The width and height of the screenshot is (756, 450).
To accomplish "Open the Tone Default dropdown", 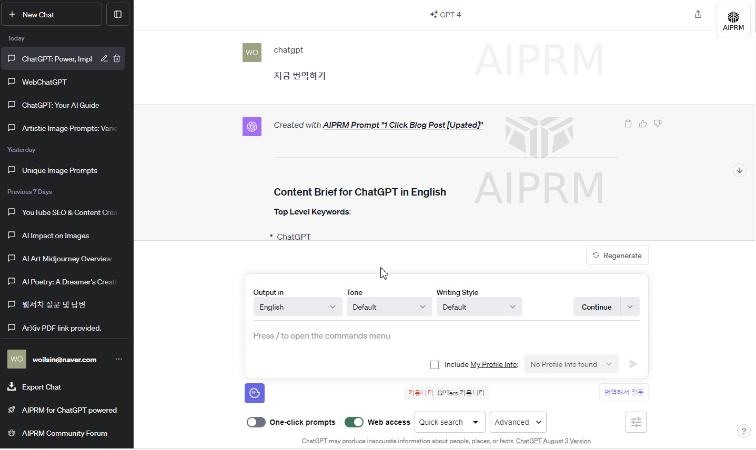I will click(389, 307).
